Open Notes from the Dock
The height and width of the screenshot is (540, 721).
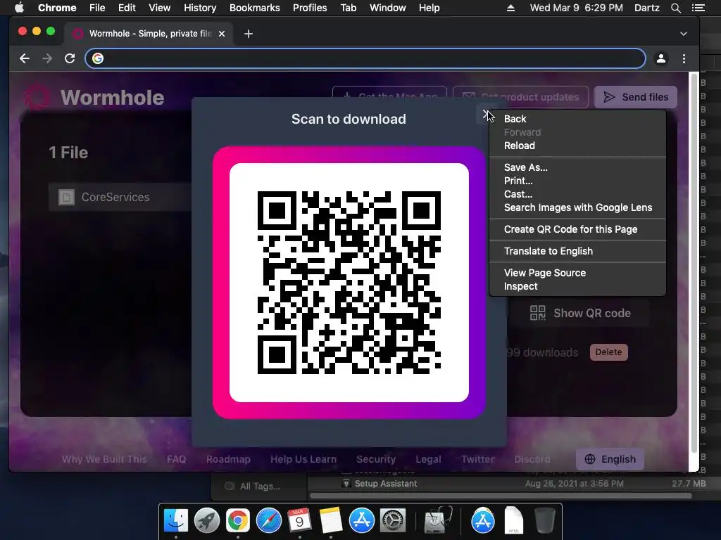(331, 521)
